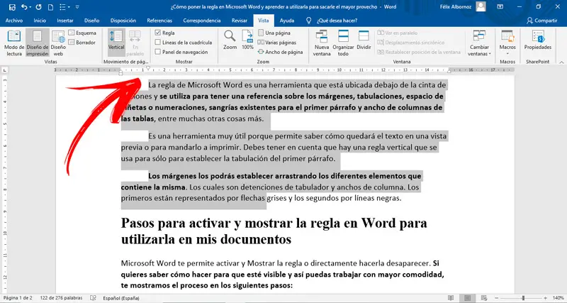This screenshot has height=303, width=567.
Task: Open the Archivo tab
Action: point(14,21)
